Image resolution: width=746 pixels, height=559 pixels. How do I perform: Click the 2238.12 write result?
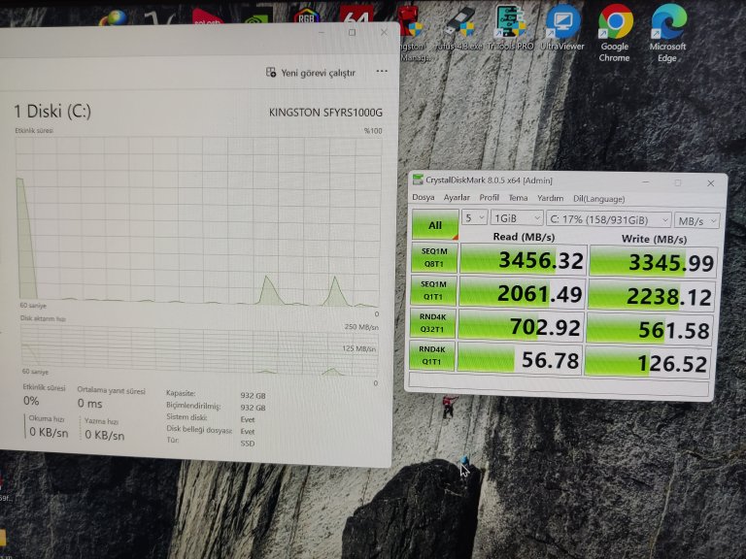651,295
